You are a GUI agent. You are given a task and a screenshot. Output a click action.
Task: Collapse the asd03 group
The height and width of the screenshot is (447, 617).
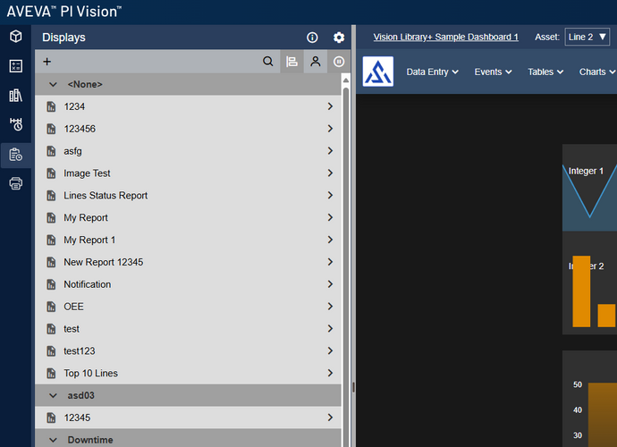53,395
